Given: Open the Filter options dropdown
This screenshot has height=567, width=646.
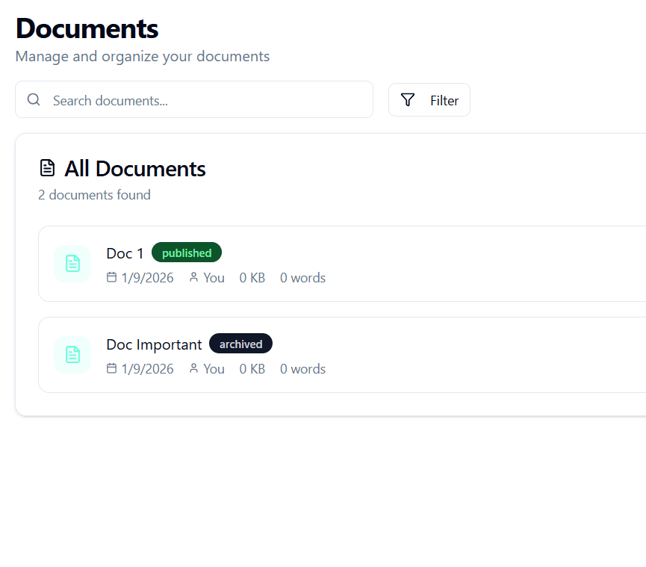Looking at the screenshot, I should tap(429, 99).
